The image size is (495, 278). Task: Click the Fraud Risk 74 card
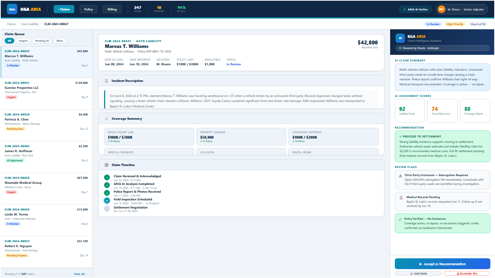pos(442,111)
